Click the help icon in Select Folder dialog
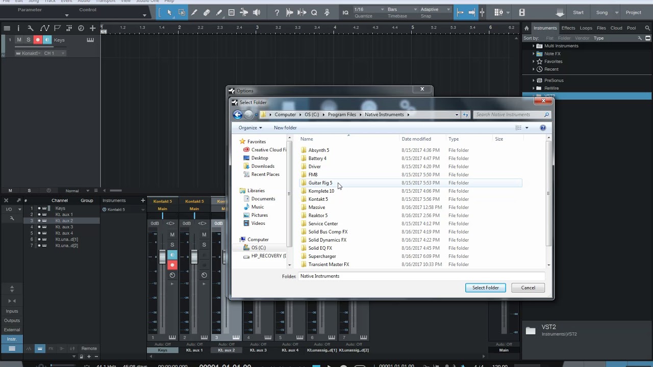This screenshot has height=367, width=653. pos(543,127)
